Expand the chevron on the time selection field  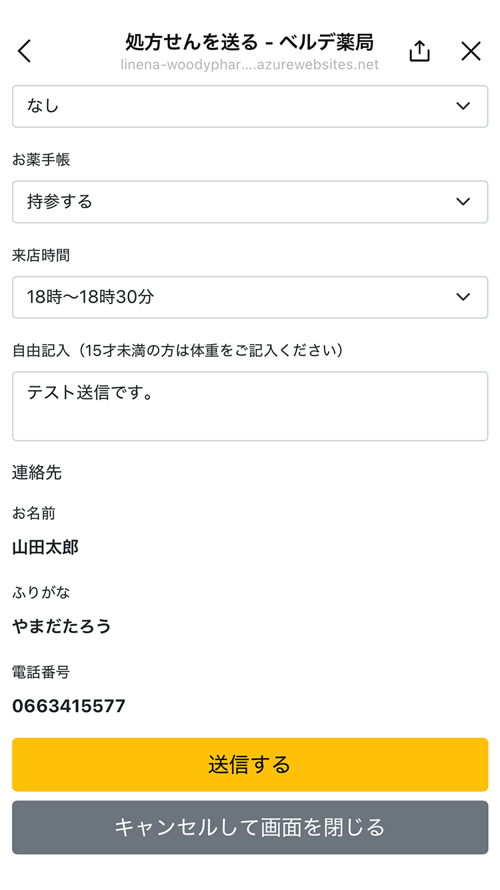point(463,298)
